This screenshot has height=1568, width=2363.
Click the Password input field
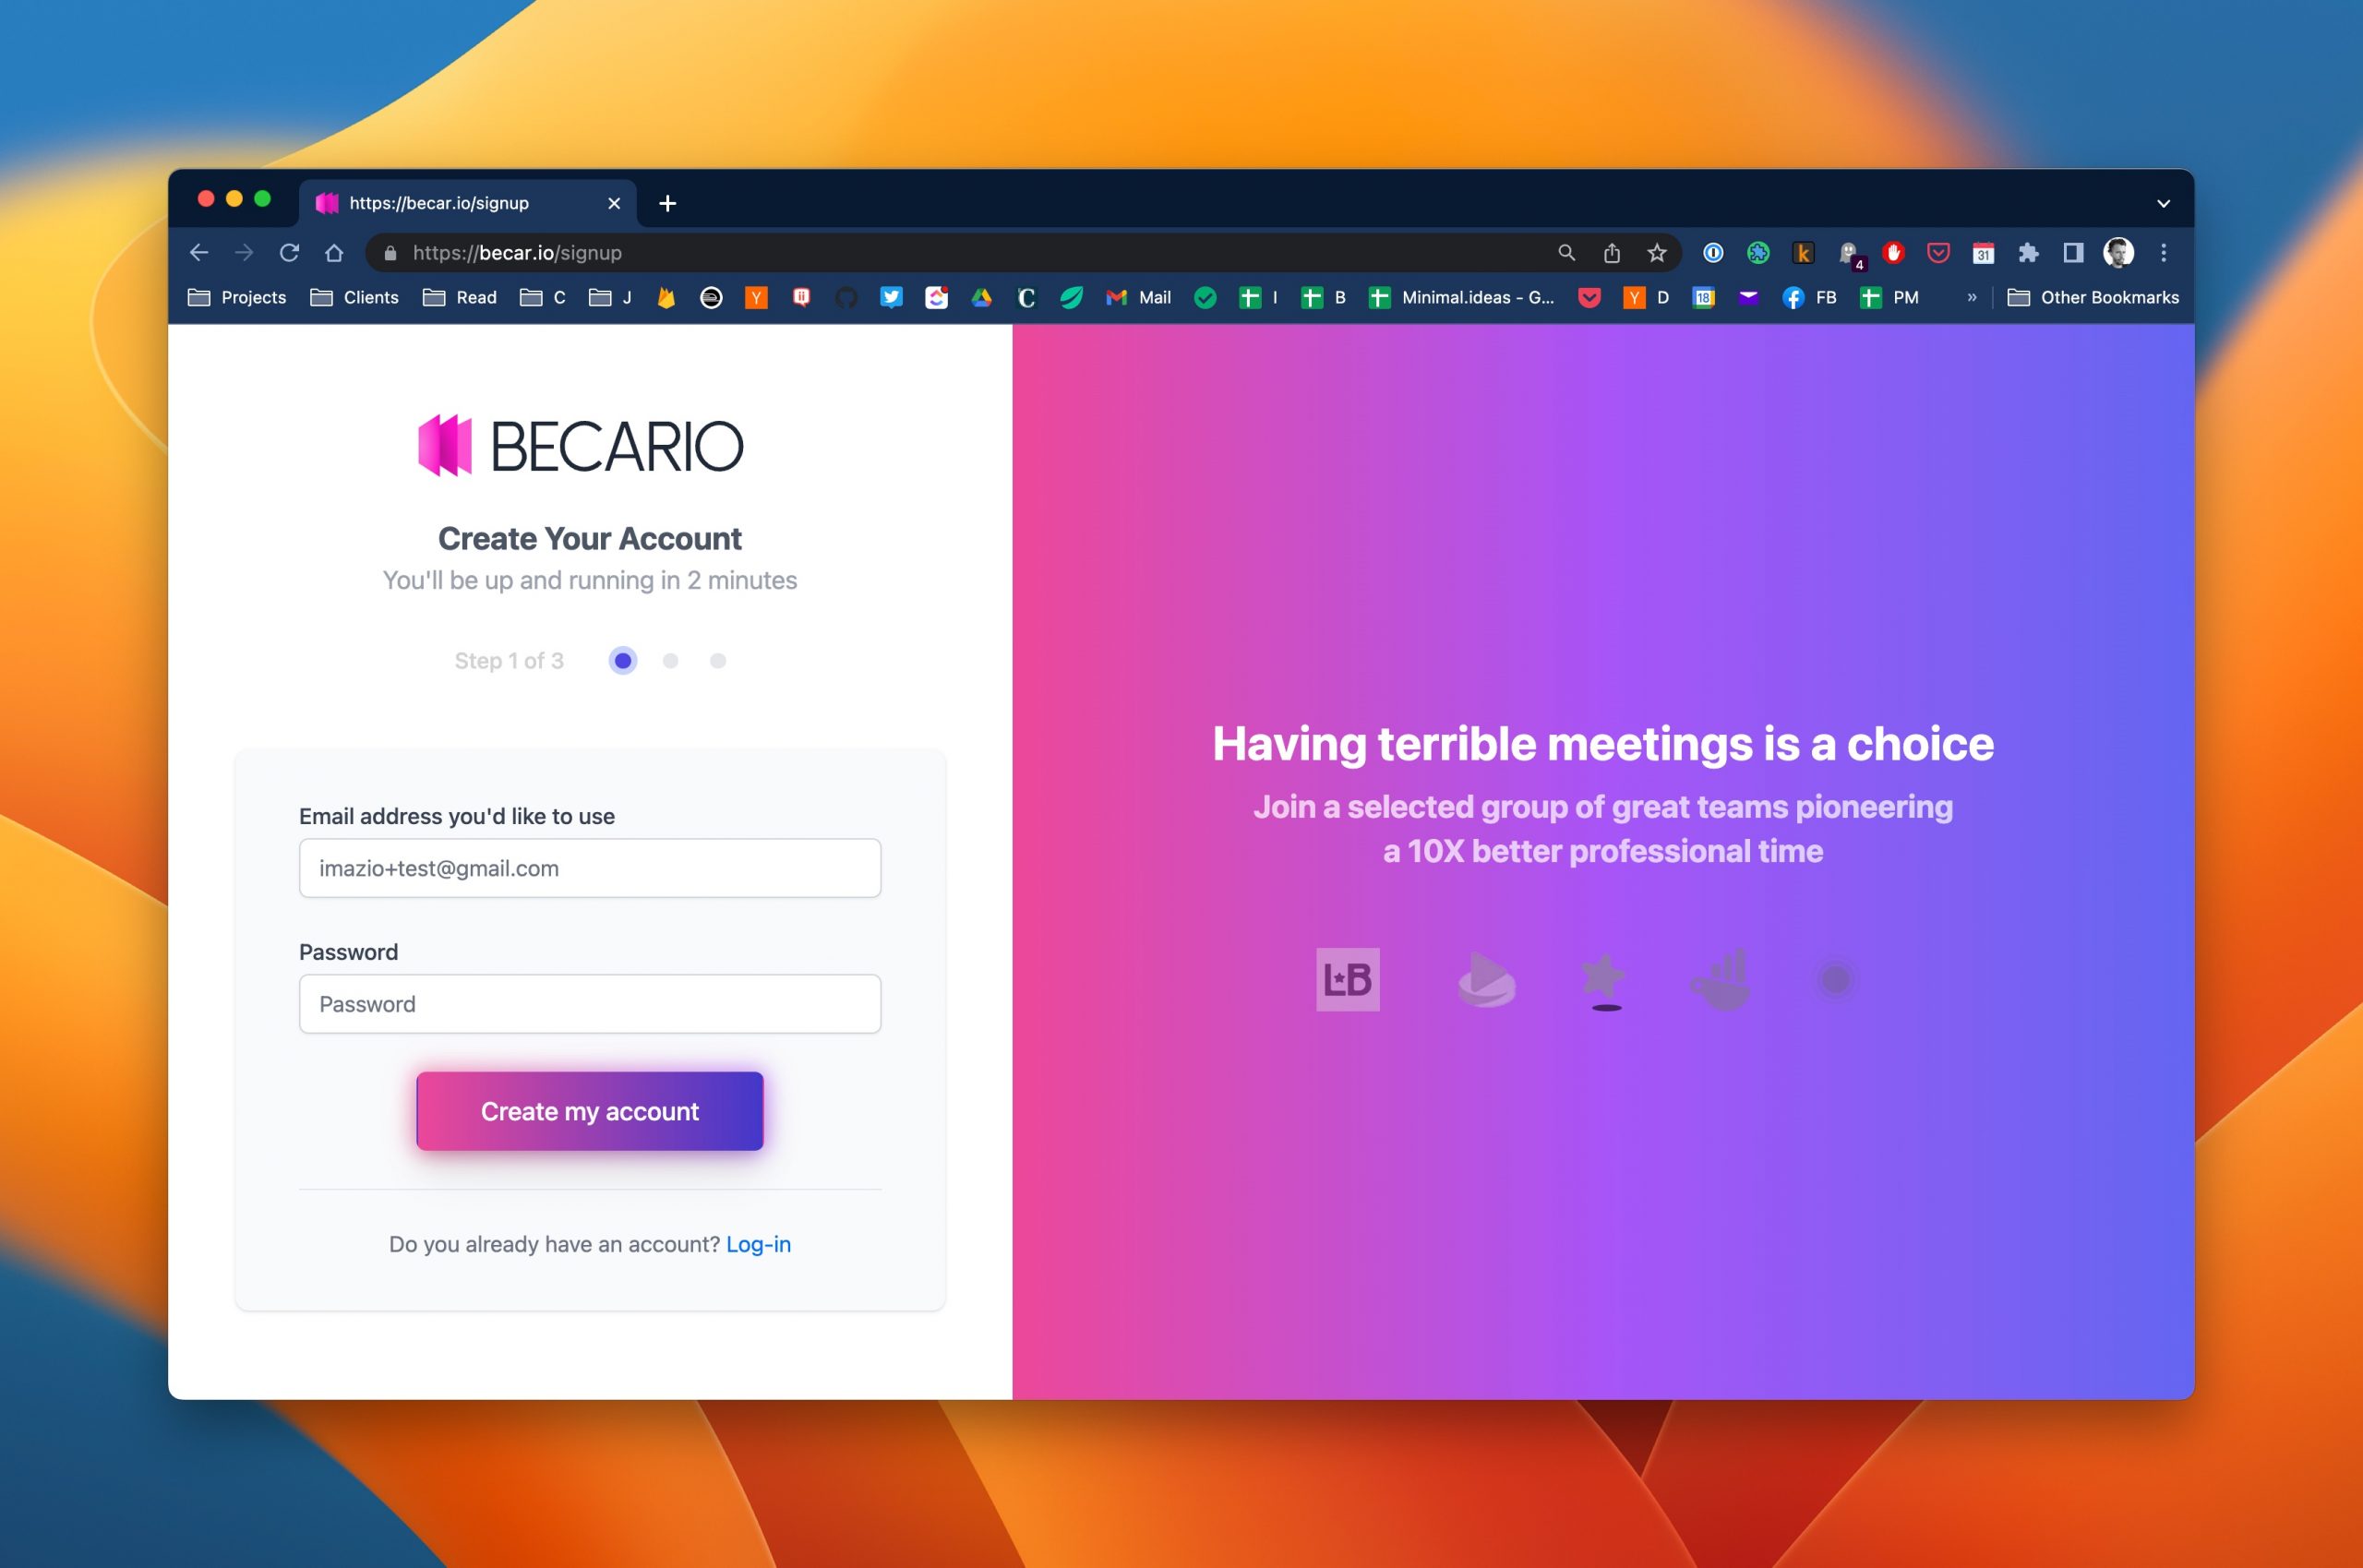pyautogui.click(x=590, y=1004)
